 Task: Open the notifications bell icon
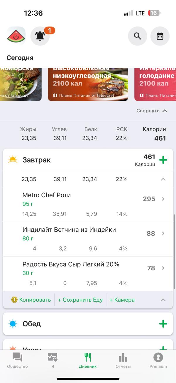[40, 36]
